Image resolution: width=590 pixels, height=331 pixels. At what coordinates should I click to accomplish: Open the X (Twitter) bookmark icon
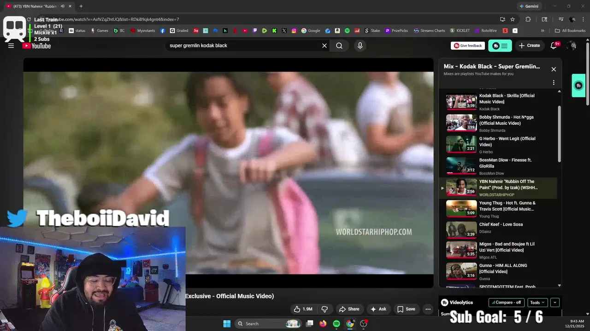pos(284,31)
